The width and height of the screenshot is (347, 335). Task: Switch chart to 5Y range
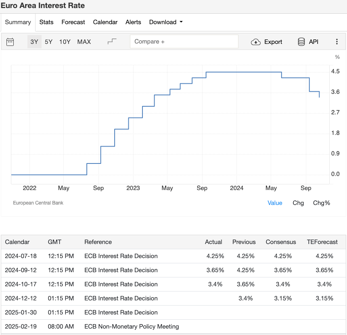[48, 42]
